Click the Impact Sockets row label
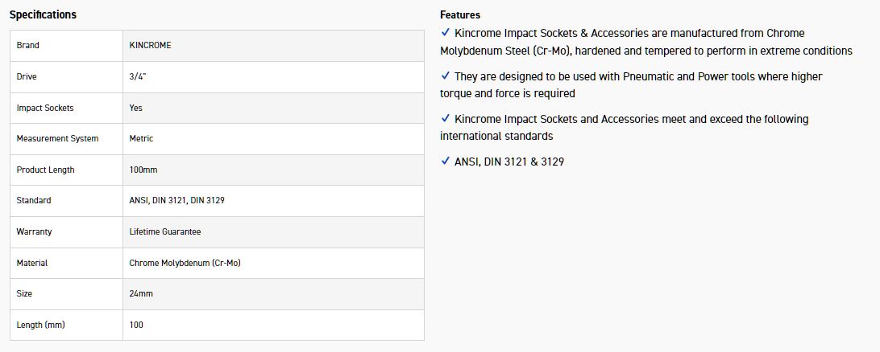The height and width of the screenshot is (352, 880). click(45, 108)
